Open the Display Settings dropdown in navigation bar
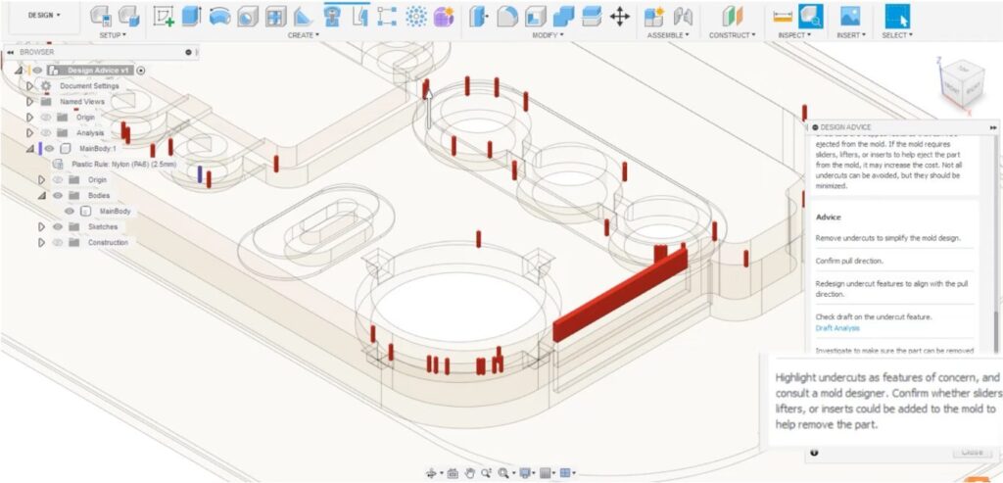Viewport: 1003px width, 483px height. 528,473
